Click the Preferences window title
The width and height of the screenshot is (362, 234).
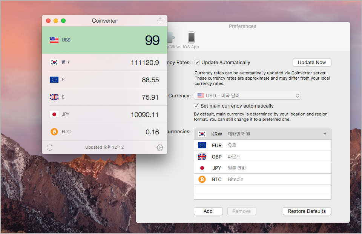(x=242, y=26)
